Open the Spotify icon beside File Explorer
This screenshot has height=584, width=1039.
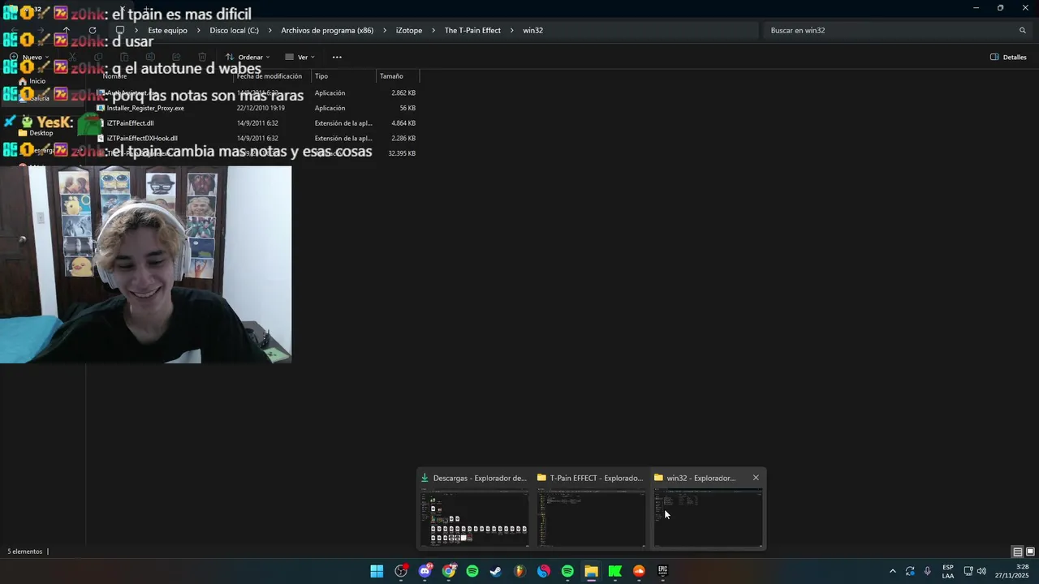pyautogui.click(x=567, y=571)
